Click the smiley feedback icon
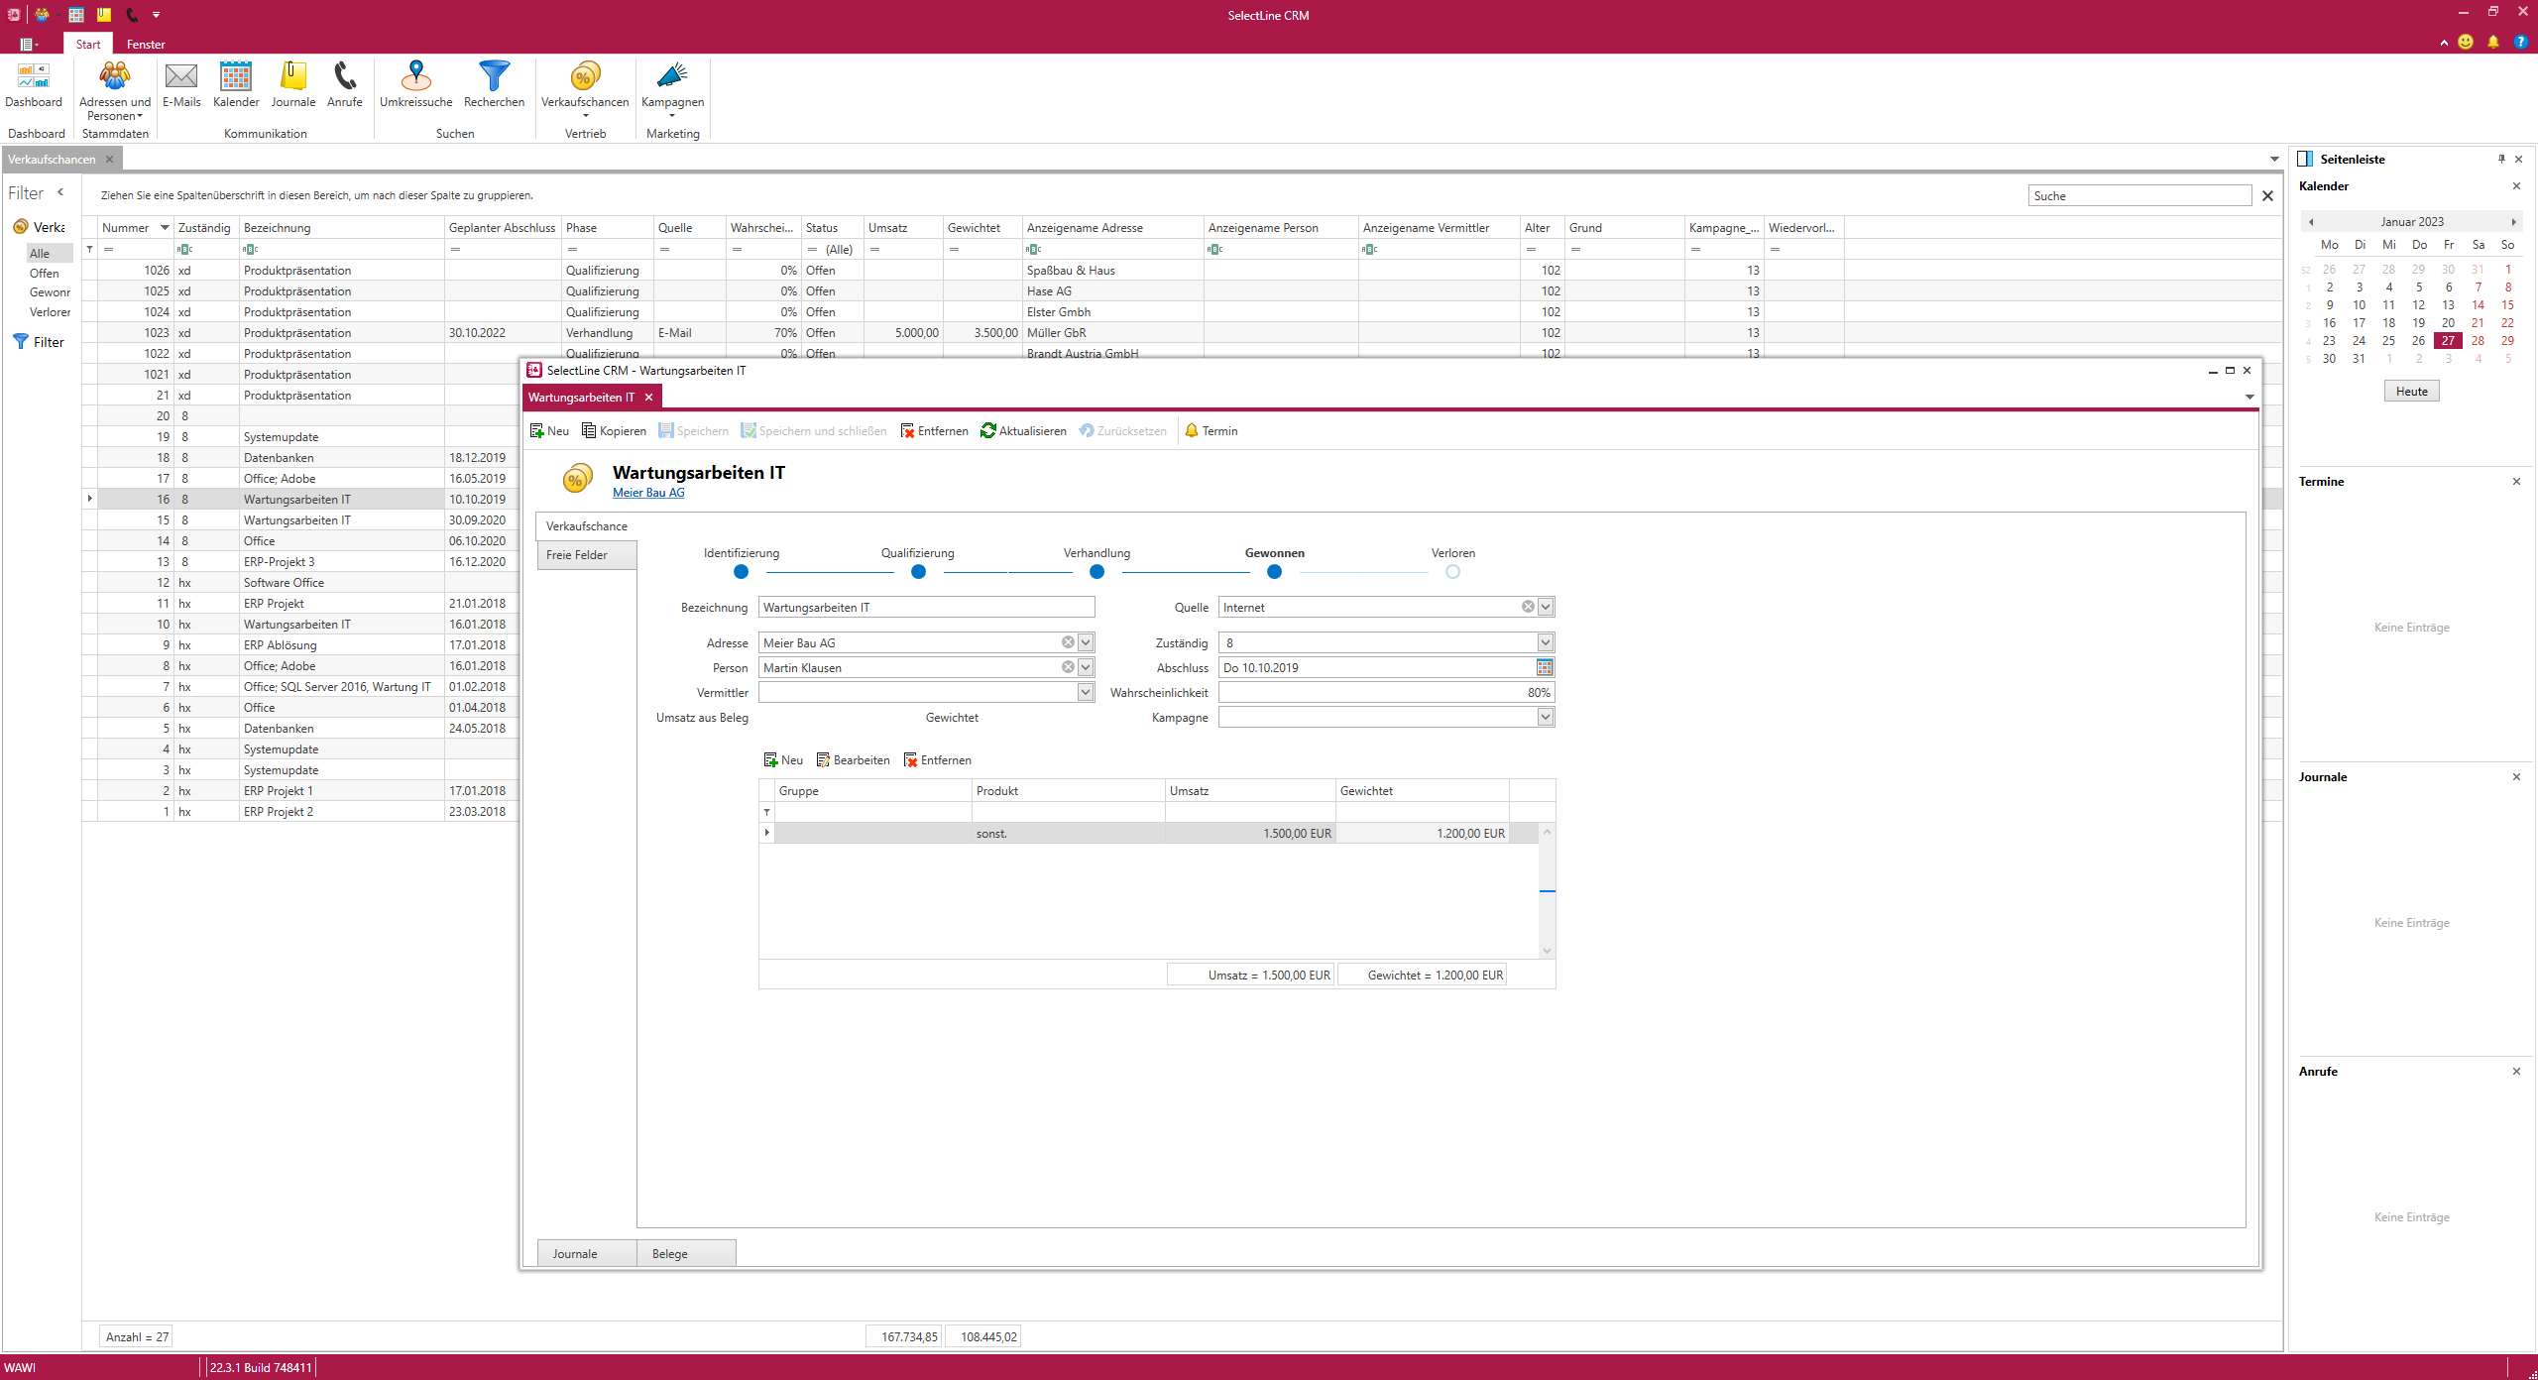Image resolution: width=2538 pixels, height=1380 pixels. pos(2466,42)
